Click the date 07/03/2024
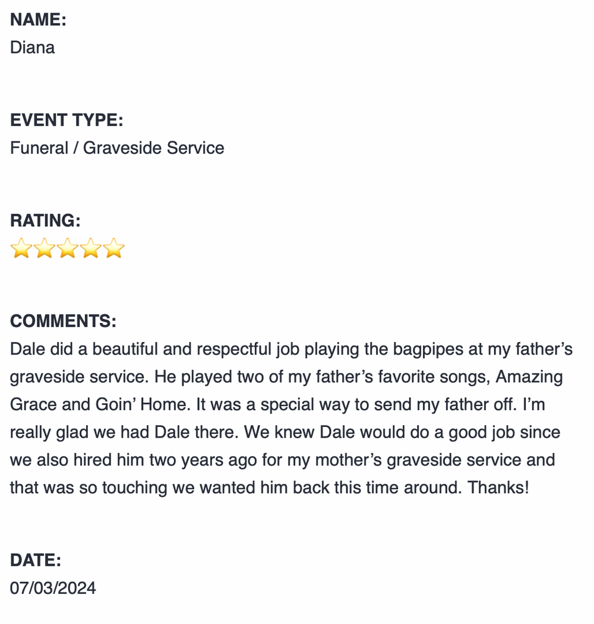This screenshot has height=624, width=594. click(x=53, y=588)
